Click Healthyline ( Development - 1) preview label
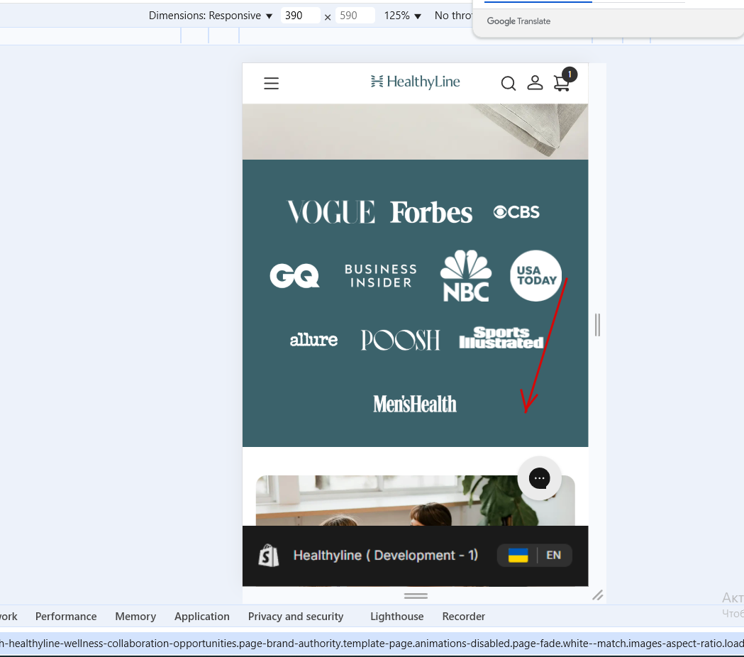This screenshot has width=744, height=657. click(x=385, y=556)
